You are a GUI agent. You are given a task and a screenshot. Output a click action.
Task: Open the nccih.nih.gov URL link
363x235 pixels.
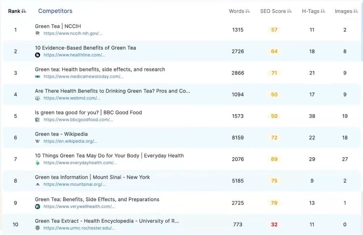tap(73, 34)
